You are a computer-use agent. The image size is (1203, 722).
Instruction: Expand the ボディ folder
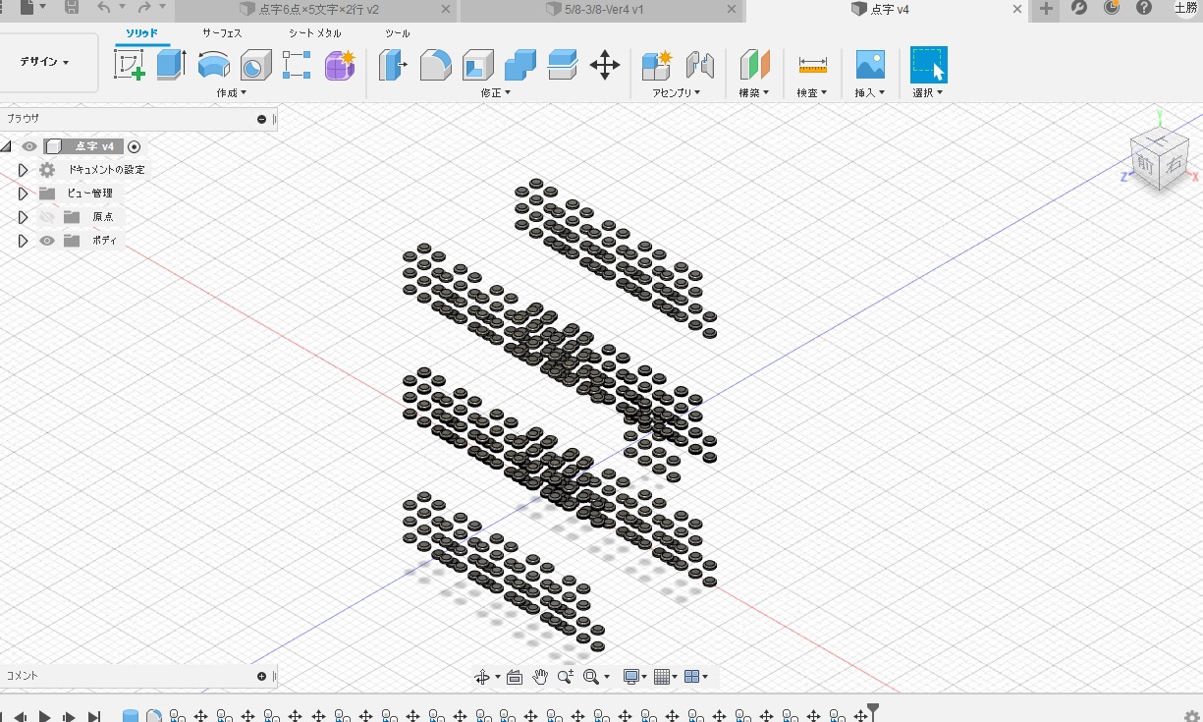[x=24, y=241]
